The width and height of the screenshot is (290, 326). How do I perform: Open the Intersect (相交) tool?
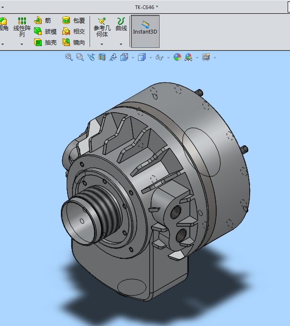74,31
